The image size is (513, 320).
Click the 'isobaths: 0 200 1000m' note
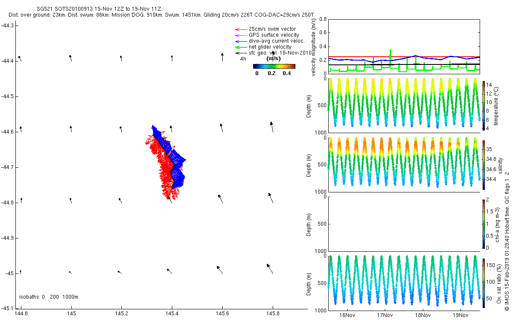(49, 297)
